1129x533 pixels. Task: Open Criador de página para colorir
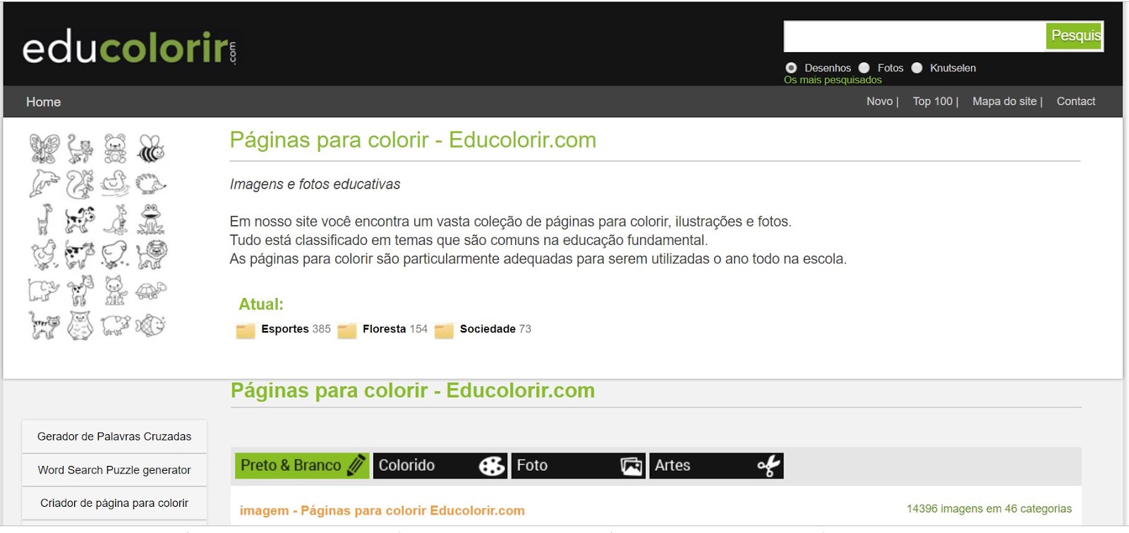coord(114,503)
